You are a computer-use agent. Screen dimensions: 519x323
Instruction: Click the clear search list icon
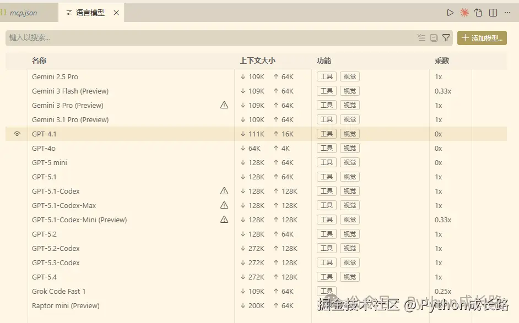tap(421, 37)
